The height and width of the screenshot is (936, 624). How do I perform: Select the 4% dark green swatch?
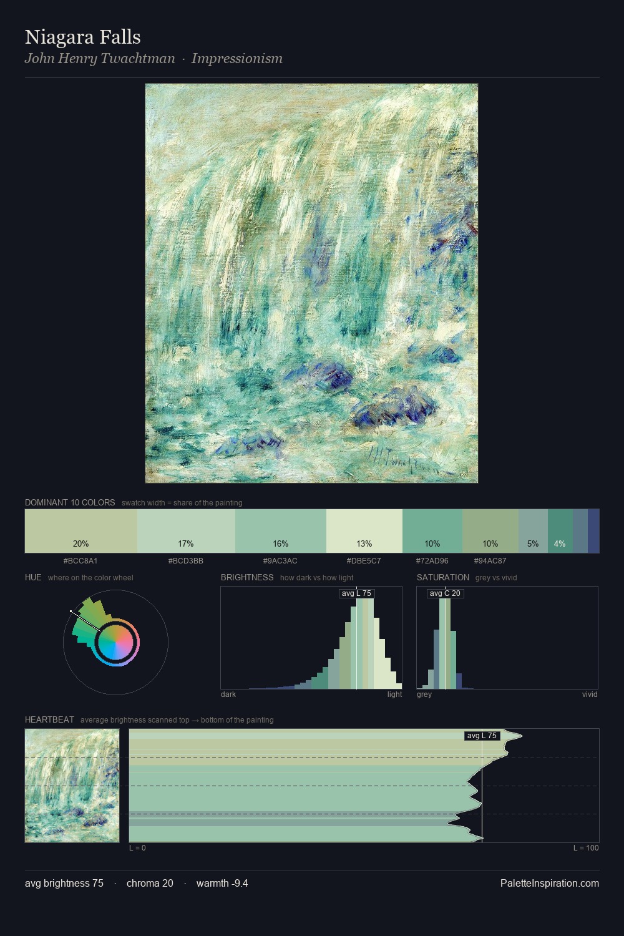point(560,531)
